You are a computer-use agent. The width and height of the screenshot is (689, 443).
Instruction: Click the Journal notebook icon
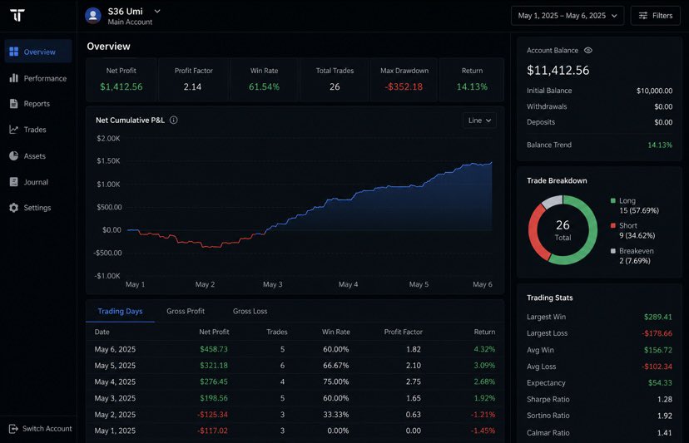click(14, 182)
